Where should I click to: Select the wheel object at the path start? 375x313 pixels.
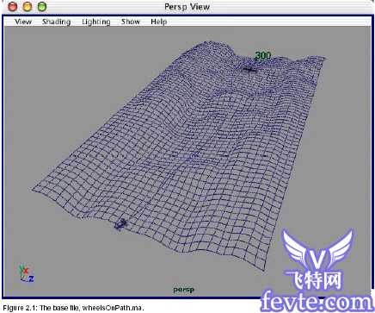click(x=120, y=224)
